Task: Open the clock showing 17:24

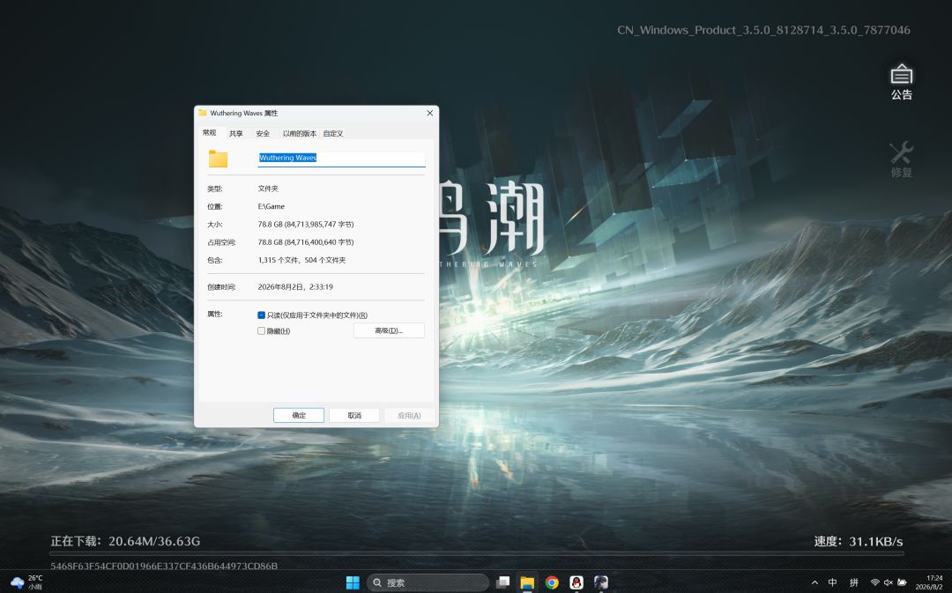Action: (x=930, y=582)
